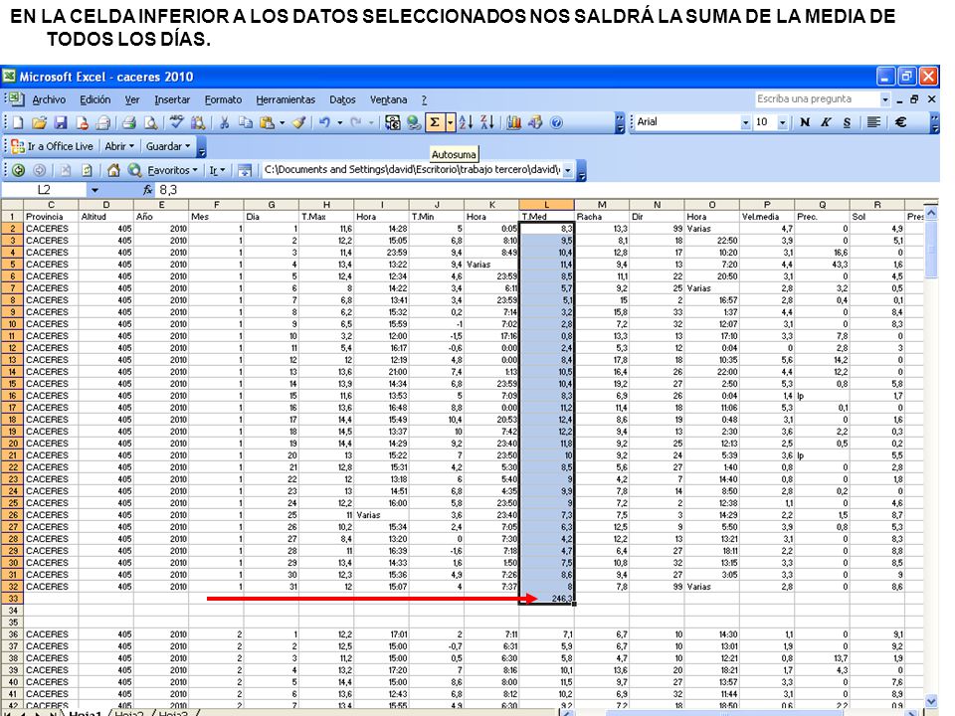
Task: Expand the Abrir dropdown
Action: coord(119,146)
